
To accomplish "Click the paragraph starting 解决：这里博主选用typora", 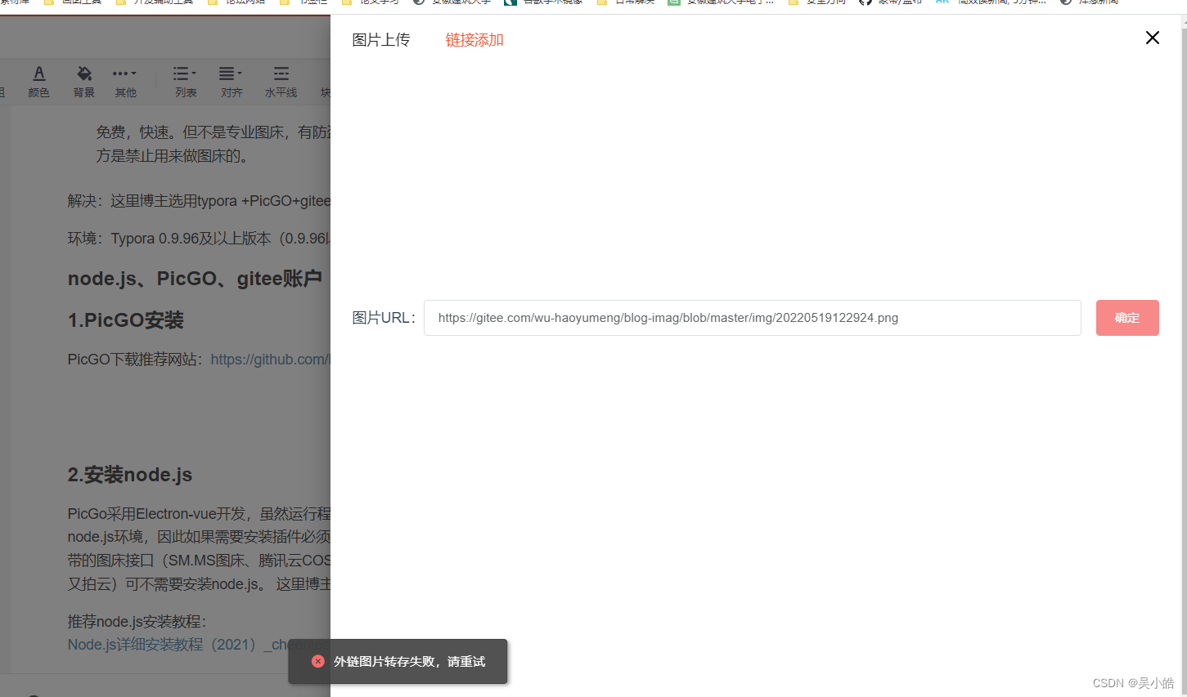I will (199, 201).
